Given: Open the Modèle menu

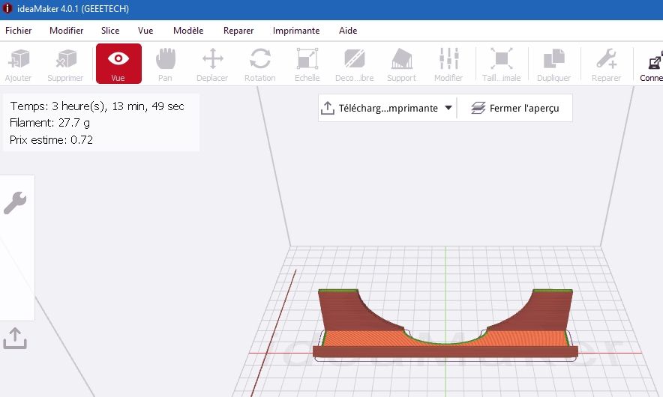Looking at the screenshot, I should (x=188, y=31).
